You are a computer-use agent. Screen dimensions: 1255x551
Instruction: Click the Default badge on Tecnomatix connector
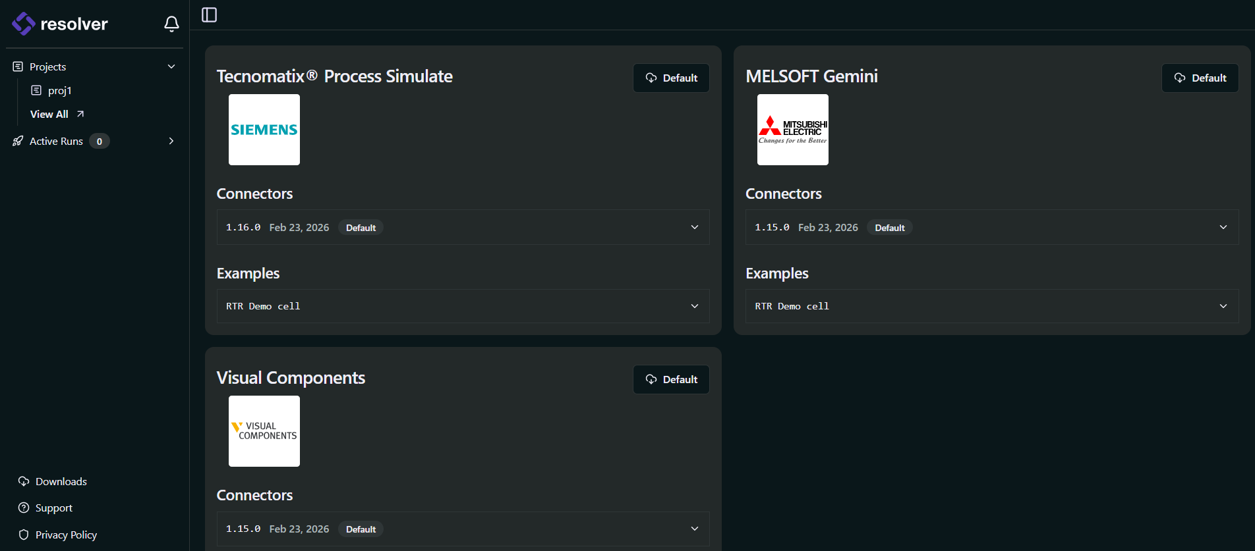(x=361, y=227)
